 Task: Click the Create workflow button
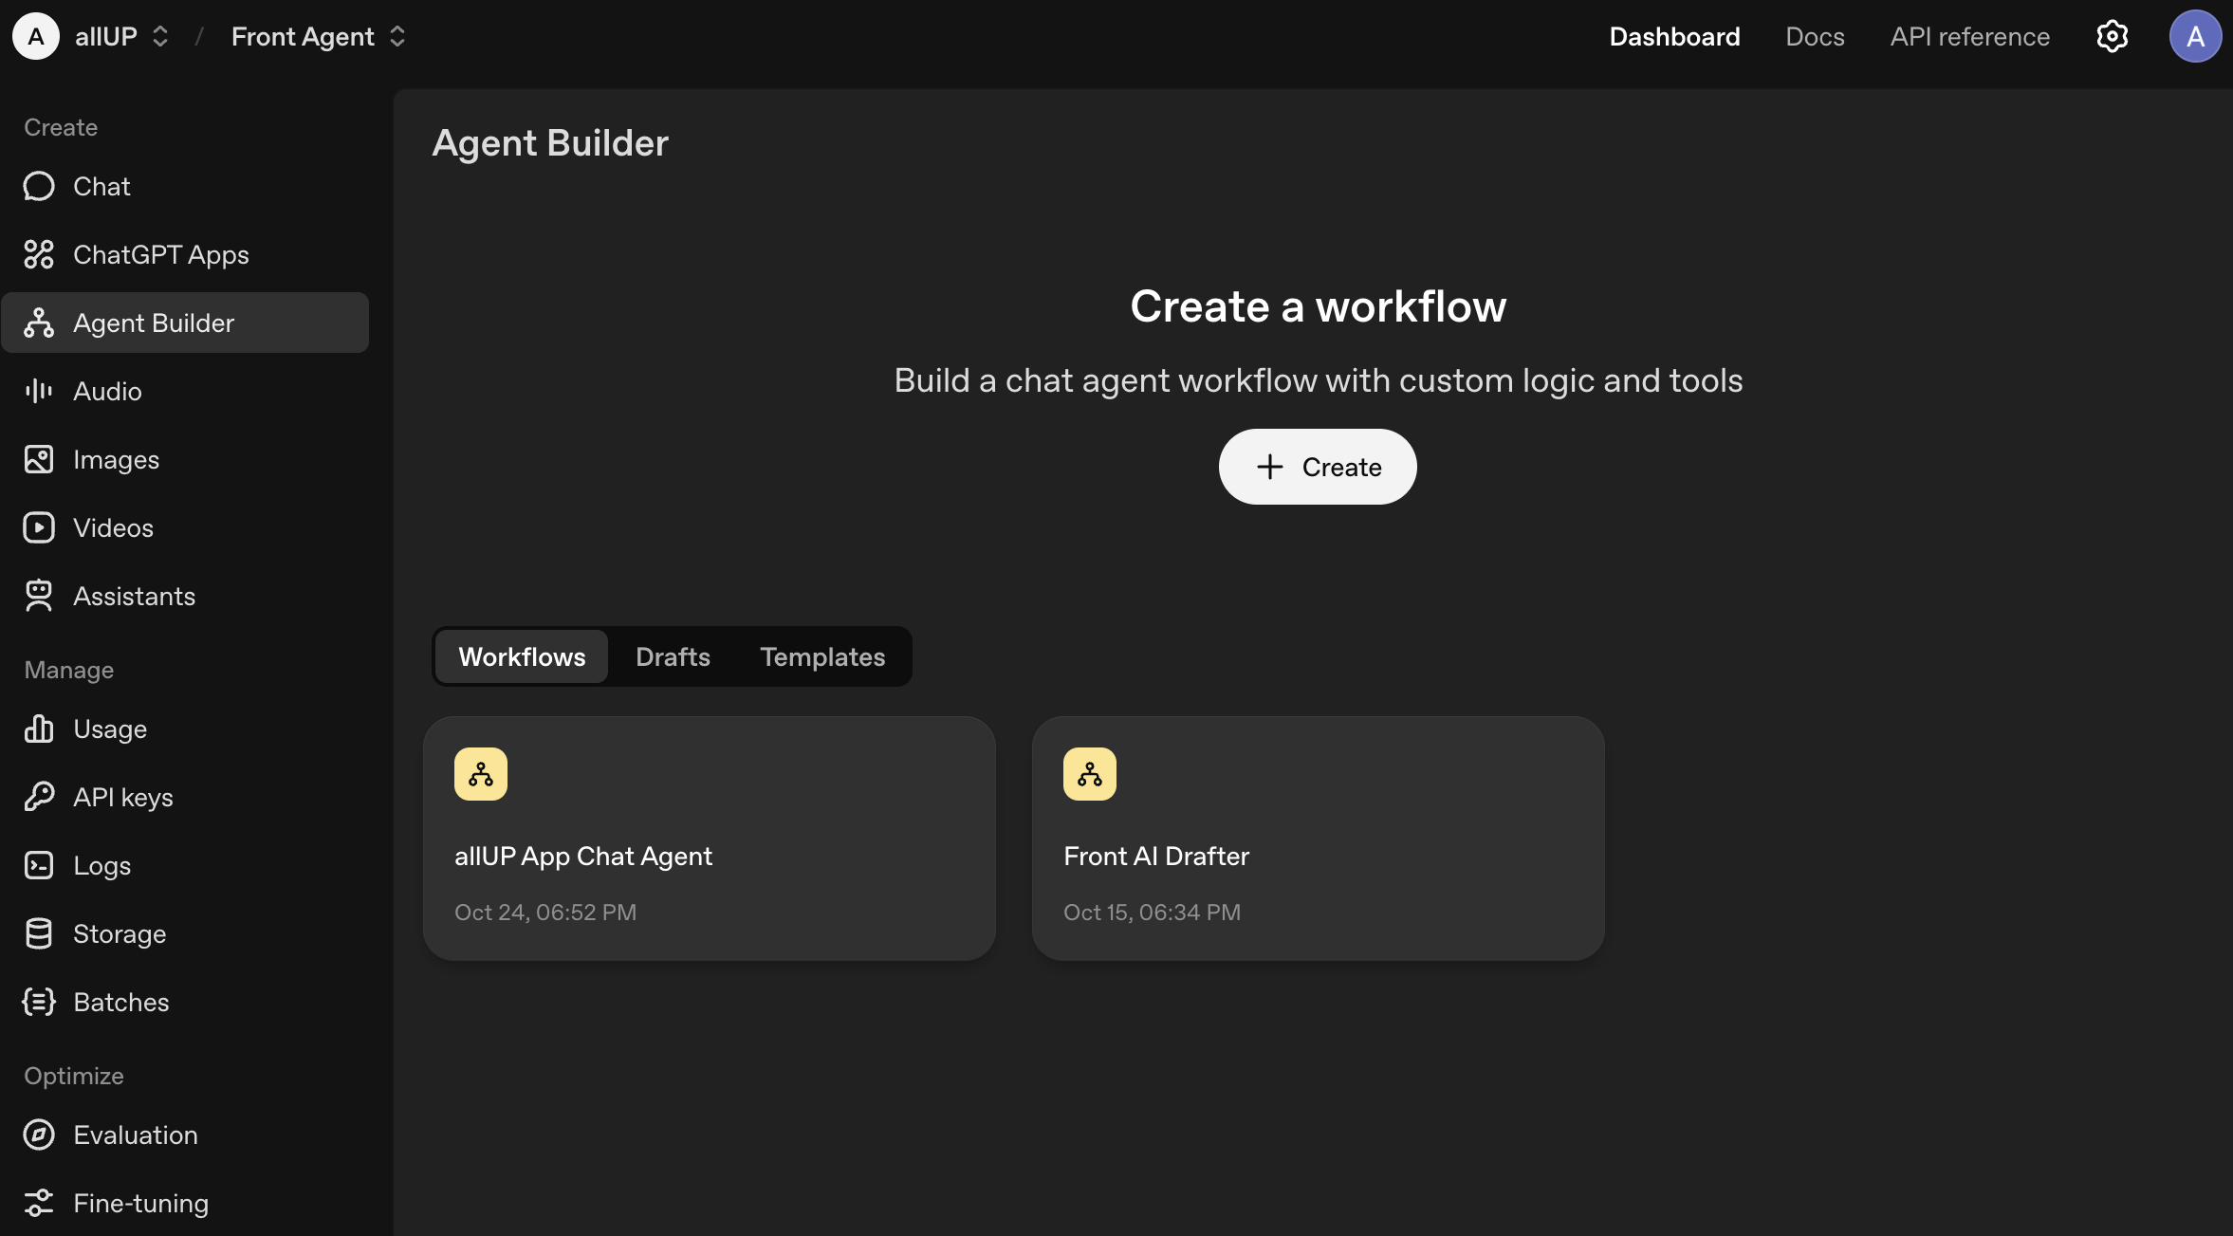click(x=1317, y=467)
